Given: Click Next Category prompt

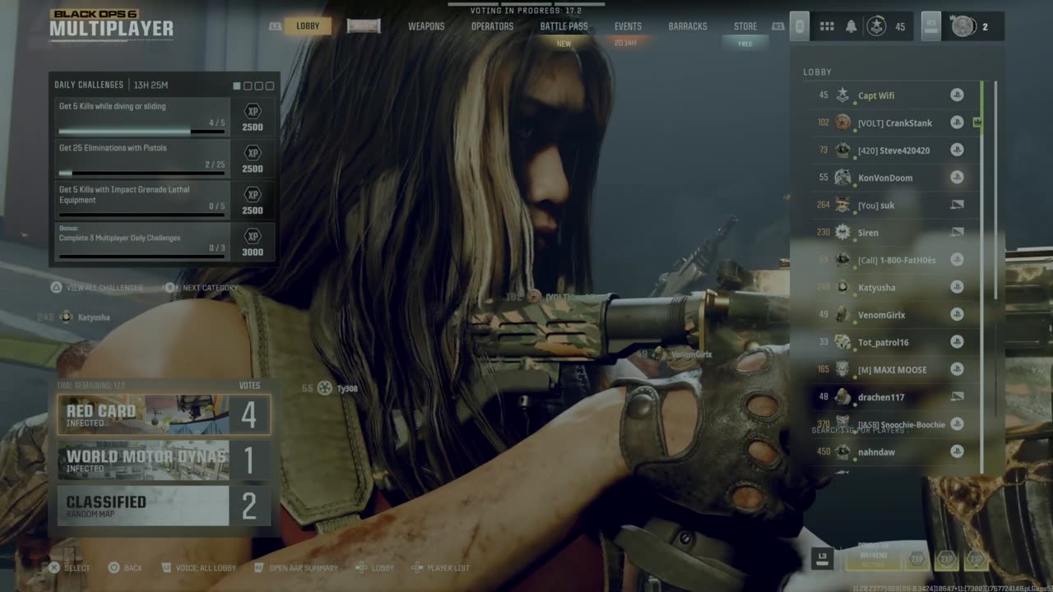Looking at the screenshot, I should (x=201, y=288).
